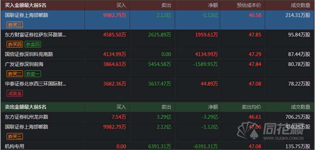The height and width of the screenshot is (150, 315).
Task: Open the 东方财富证券拉萨东环路第... broker row
Action: pos(35,35)
